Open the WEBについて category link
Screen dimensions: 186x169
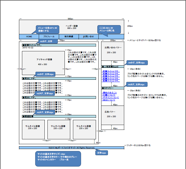(x=108, y=100)
